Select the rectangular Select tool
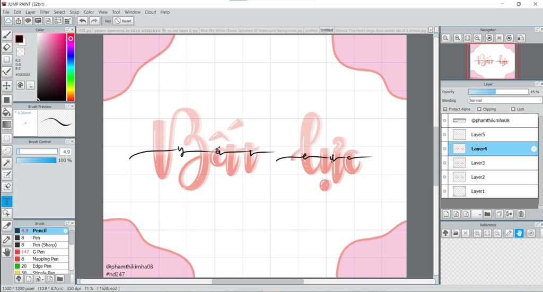543x292 pixels. 6,139
